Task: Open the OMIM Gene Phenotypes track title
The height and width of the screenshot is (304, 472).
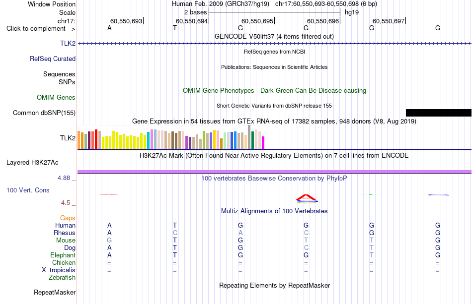Action: point(274,90)
